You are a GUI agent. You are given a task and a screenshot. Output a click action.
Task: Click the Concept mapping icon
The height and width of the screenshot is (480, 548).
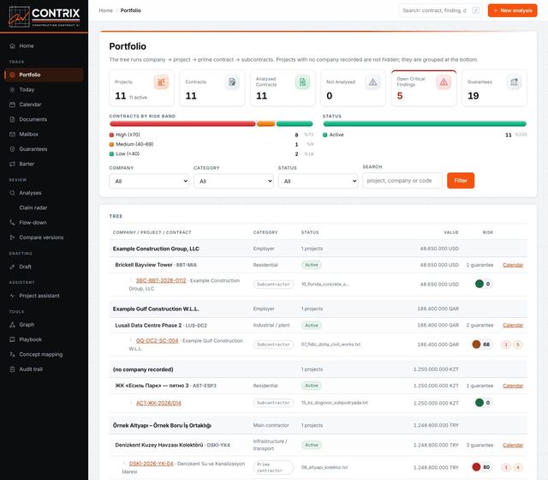[x=12, y=354]
